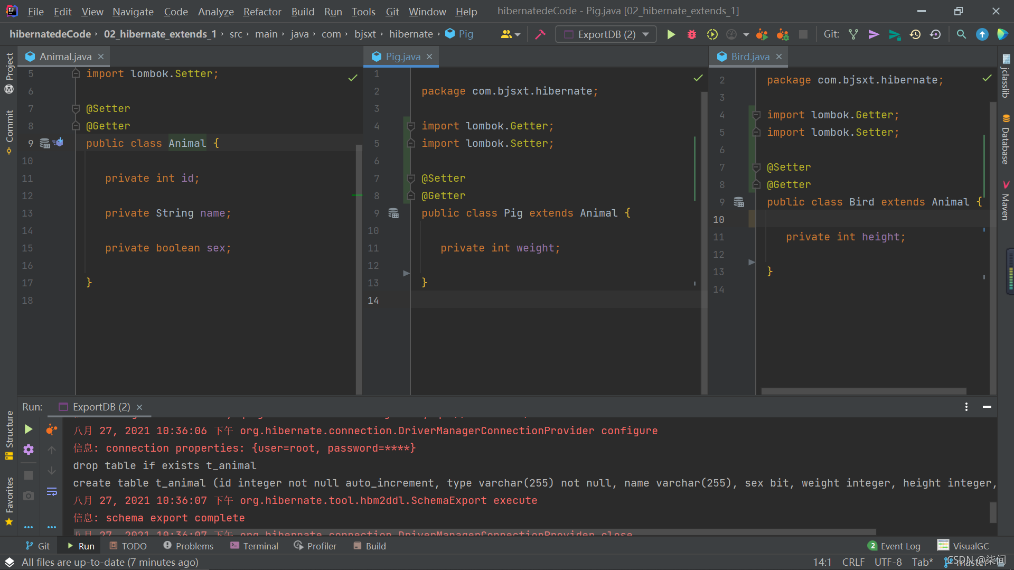
Task: Open the Event Log
Action: 894,546
